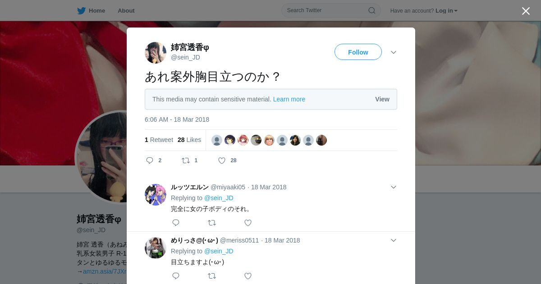Expand options chevron on miyaaki05 reply

pos(394,187)
